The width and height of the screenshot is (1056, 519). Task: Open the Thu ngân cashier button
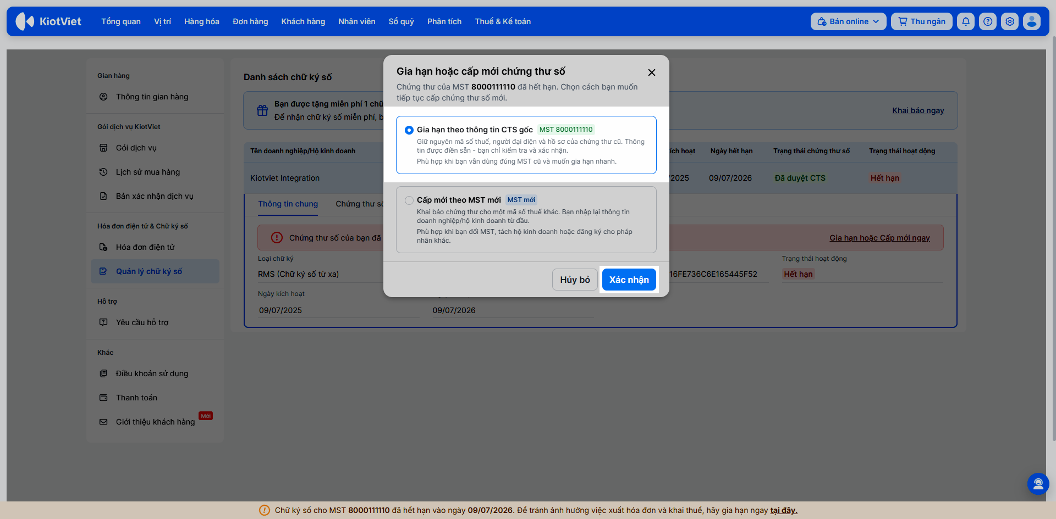click(x=922, y=21)
